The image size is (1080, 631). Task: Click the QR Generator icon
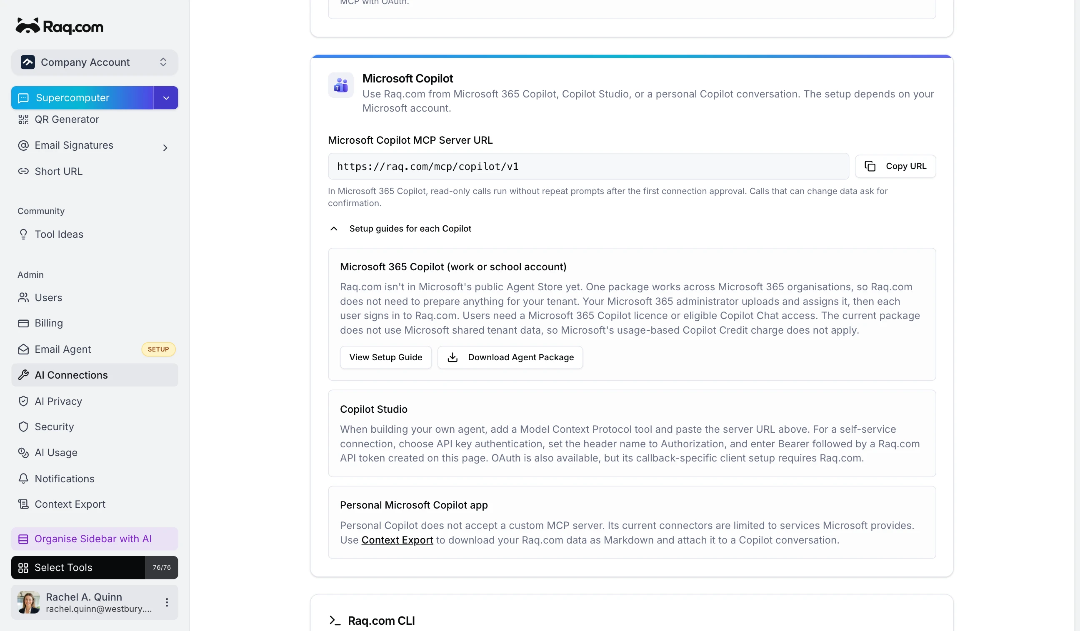23,120
